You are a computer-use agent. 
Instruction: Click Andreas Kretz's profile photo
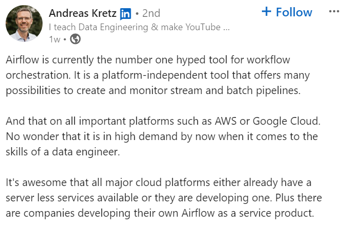[x=24, y=24]
